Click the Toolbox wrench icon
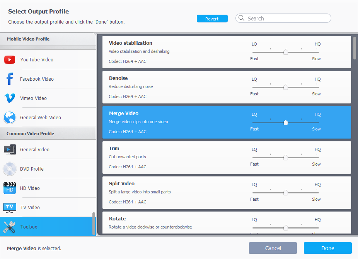This screenshot has height=259, width=358. [x=10, y=227]
